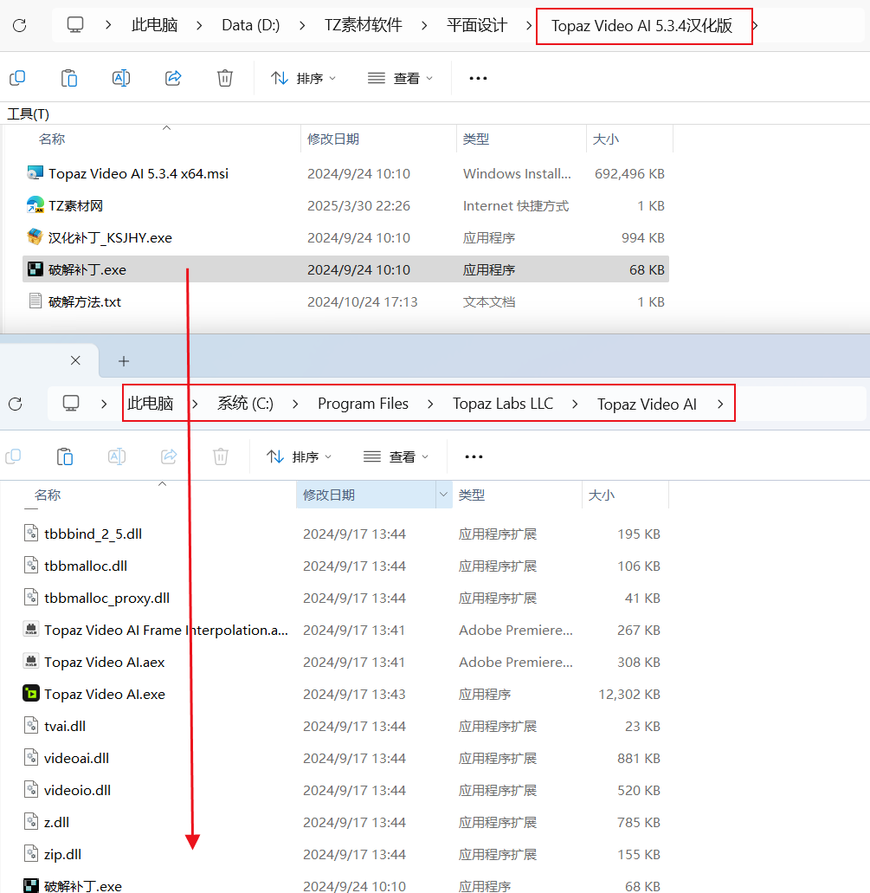Select the 汉化补丁_KSJHY.exe file icon

[35, 237]
